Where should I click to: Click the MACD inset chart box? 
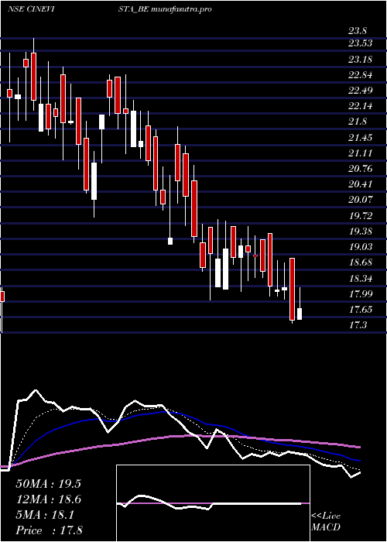pos(213,503)
